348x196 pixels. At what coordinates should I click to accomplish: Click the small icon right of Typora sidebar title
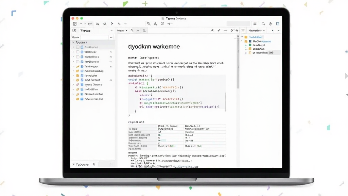pyautogui.click(x=111, y=30)
